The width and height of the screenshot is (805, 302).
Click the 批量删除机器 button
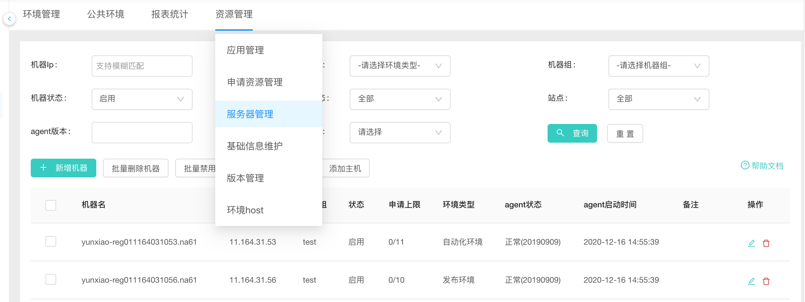(136, 168)
